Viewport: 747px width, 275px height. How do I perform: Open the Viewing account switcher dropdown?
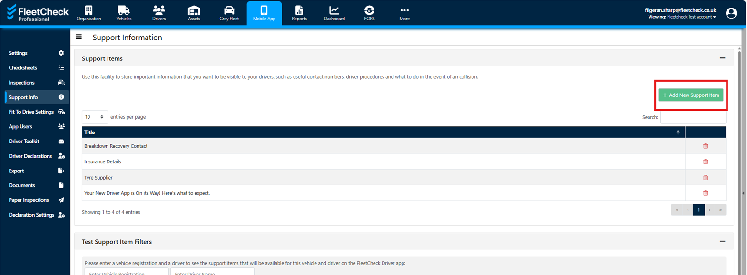pos(682,17)
